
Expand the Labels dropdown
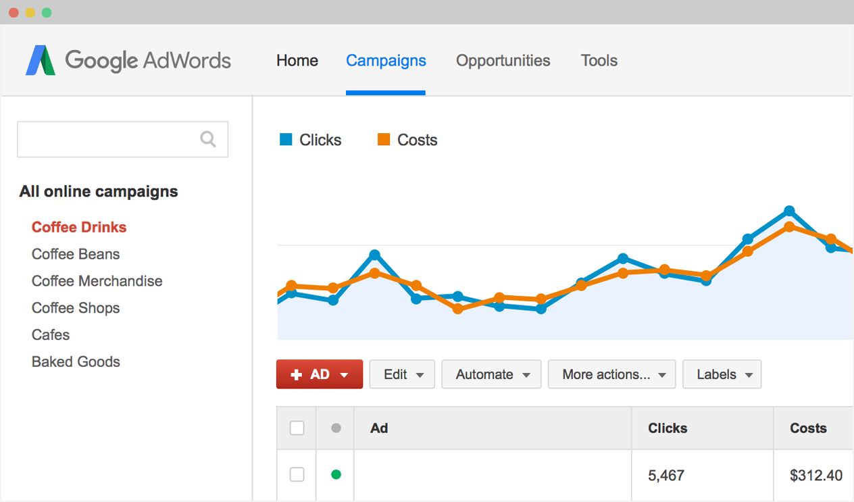pyautogui.click(x=722, y=374)
